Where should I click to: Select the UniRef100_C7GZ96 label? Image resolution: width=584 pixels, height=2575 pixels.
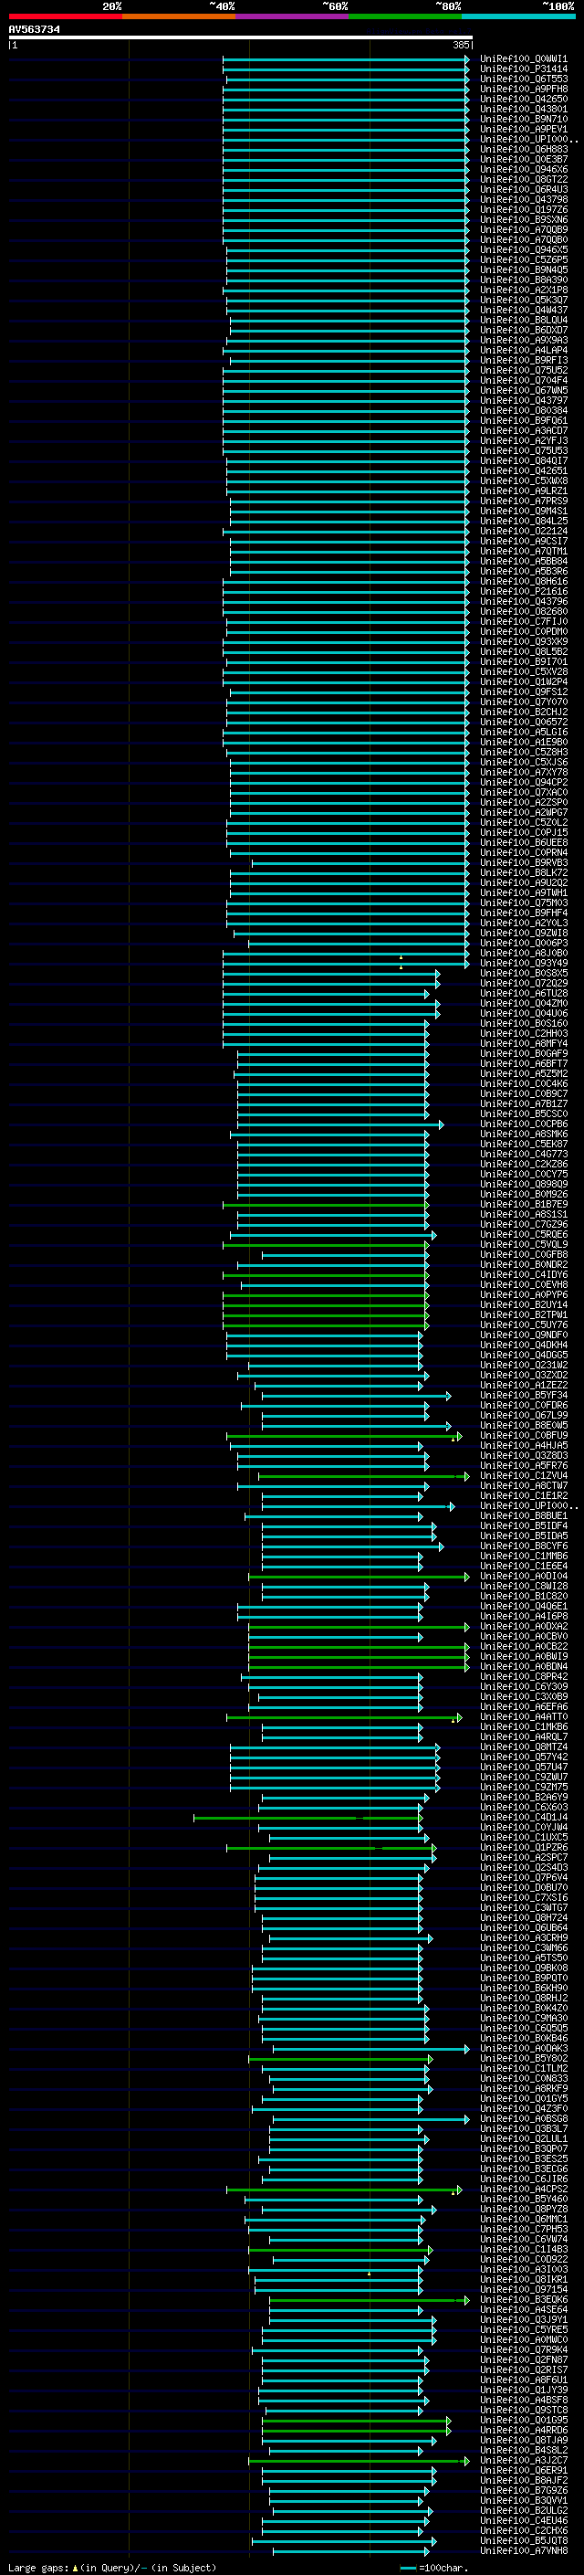(523, 1225)
